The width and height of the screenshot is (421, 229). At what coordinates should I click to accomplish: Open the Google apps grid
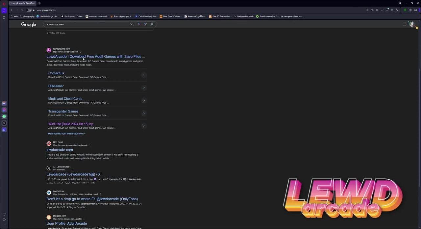405,24
